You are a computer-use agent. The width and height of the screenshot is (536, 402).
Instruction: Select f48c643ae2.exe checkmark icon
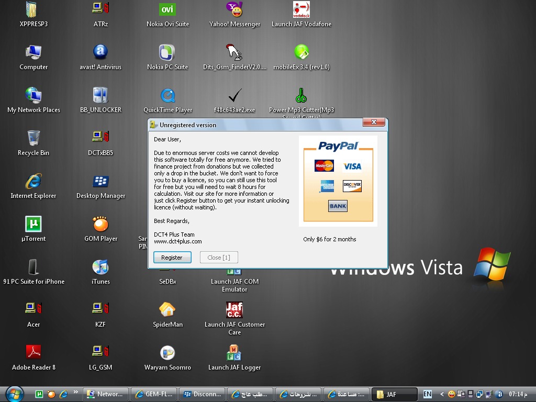[235, 95]
